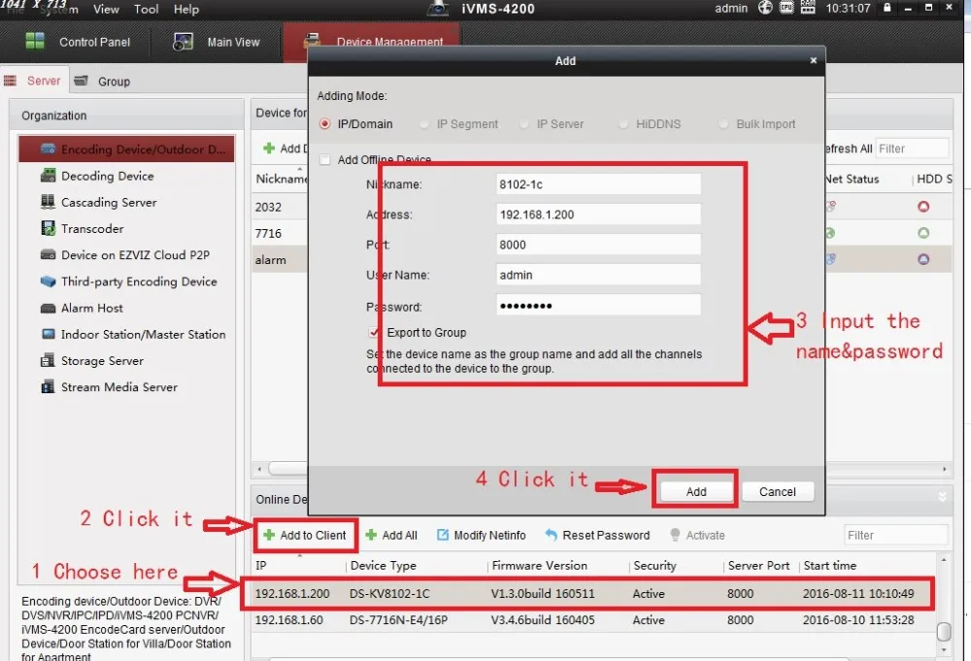Toggle the Export to Group checkbox
971x661 pixels.
click(x=374, y=332)
